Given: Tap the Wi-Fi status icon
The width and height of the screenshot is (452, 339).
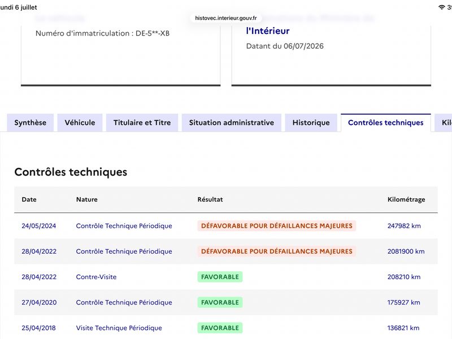Looking at the screenshot, I should 441,7.
